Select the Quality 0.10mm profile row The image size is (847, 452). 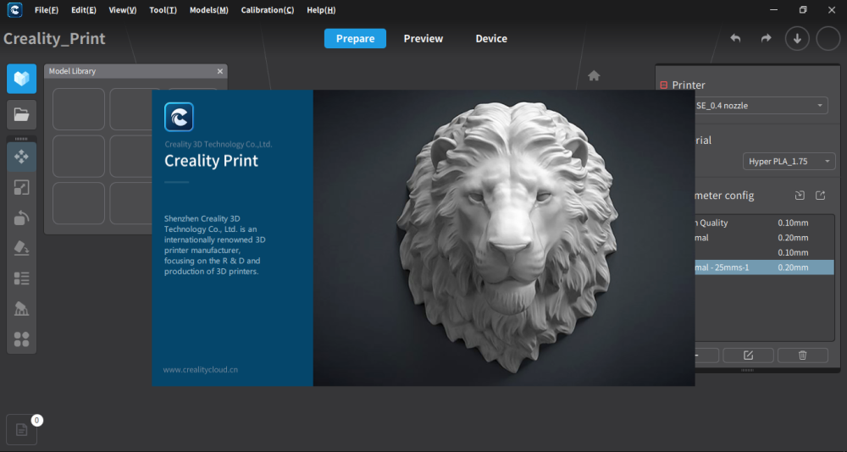tap(764, 223)
